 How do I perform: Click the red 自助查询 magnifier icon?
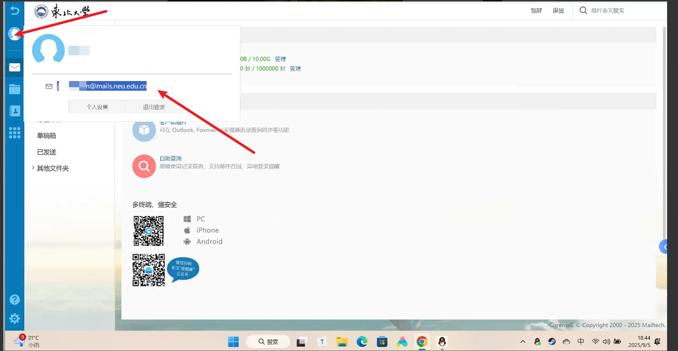[144, 166]
